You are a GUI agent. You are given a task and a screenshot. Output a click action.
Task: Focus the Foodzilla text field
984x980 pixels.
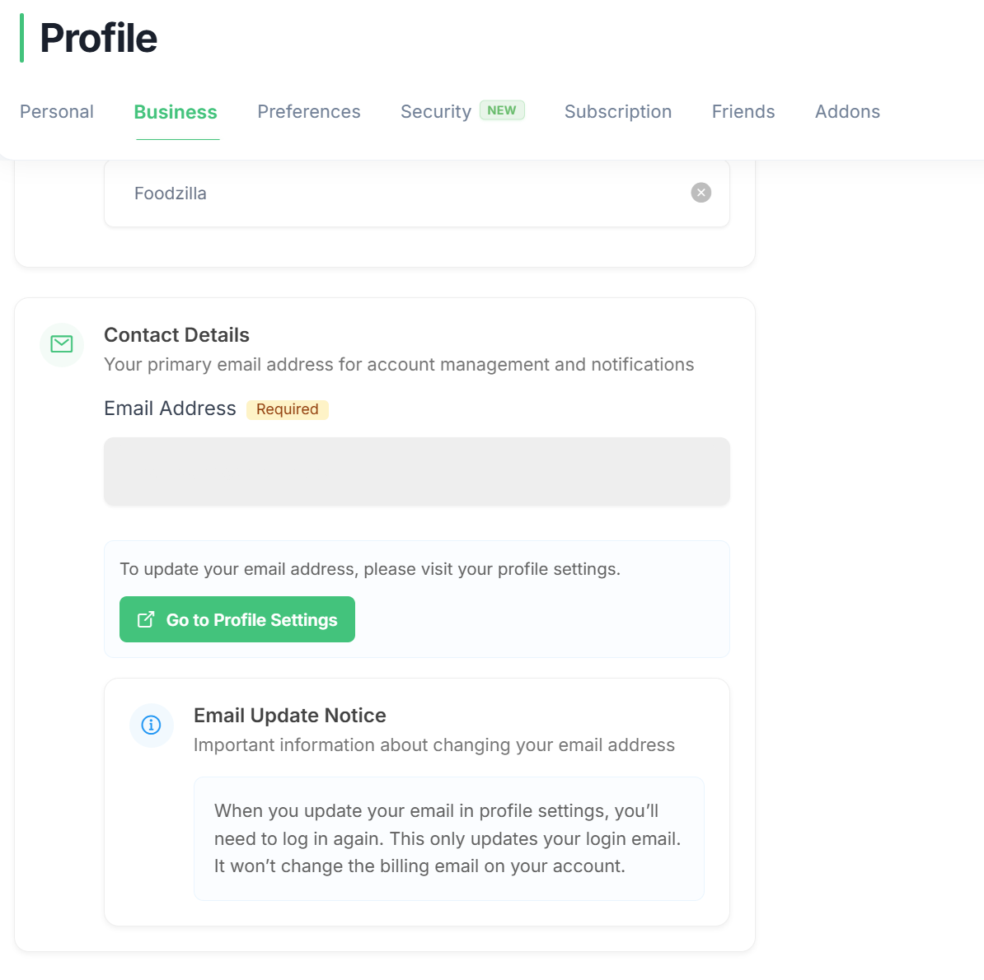[396, 194]
